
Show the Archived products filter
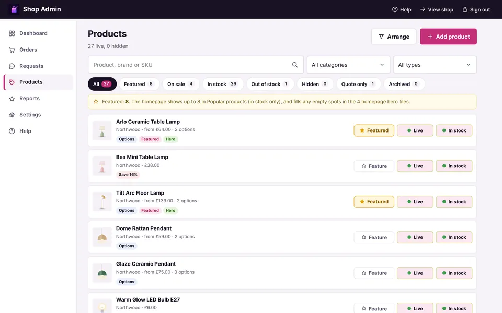point(404,84)
